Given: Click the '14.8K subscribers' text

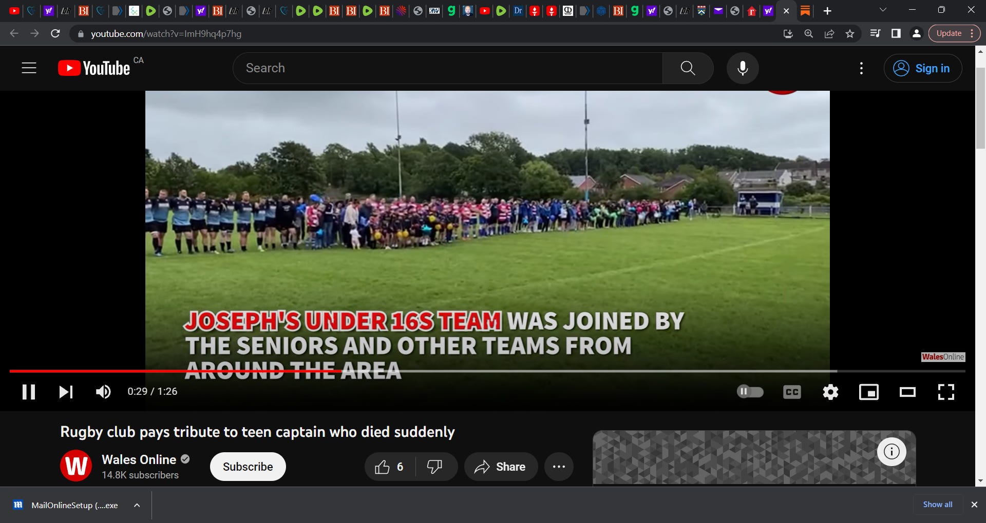Looking at the screenshot, I should [140, 475].
